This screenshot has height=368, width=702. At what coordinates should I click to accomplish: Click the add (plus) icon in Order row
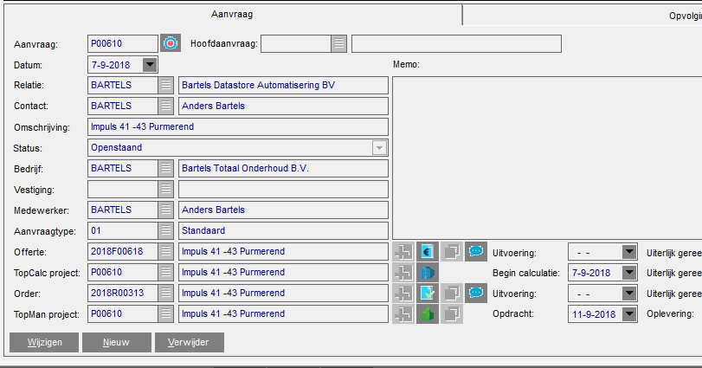click(403, 294)
